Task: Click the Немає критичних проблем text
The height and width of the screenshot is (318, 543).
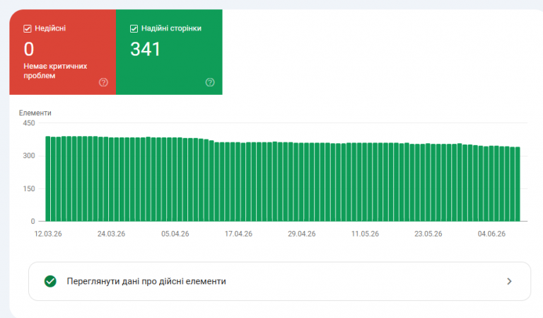Action: tap(55, 71)
